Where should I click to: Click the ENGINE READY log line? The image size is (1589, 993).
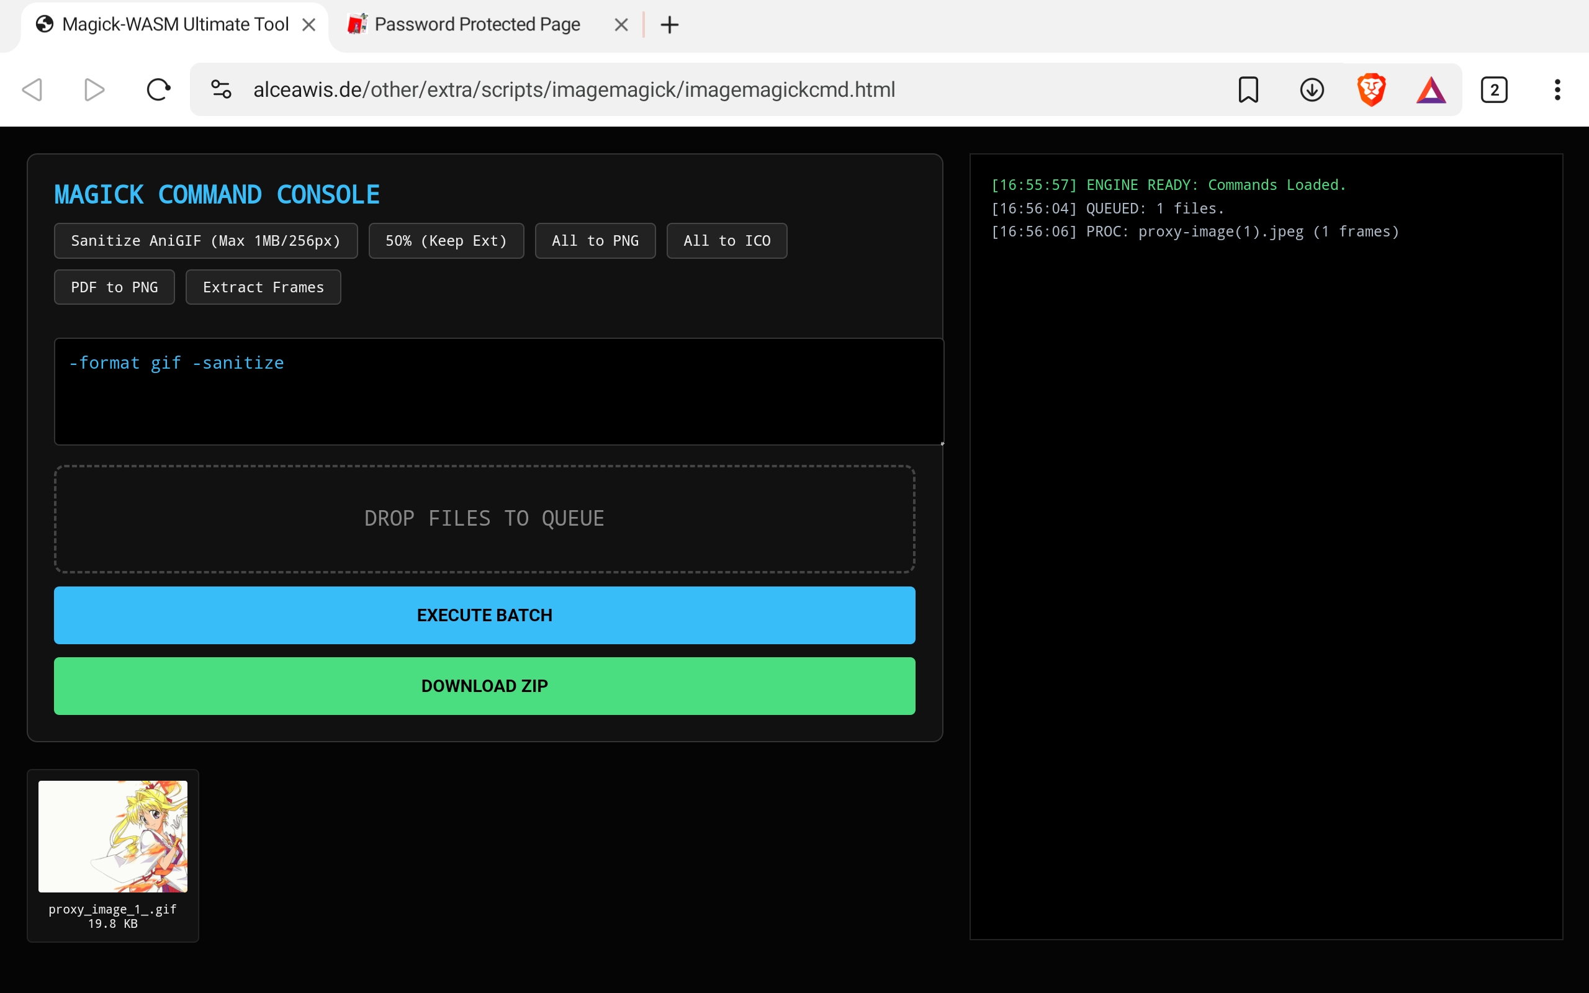click(1168, 185)
